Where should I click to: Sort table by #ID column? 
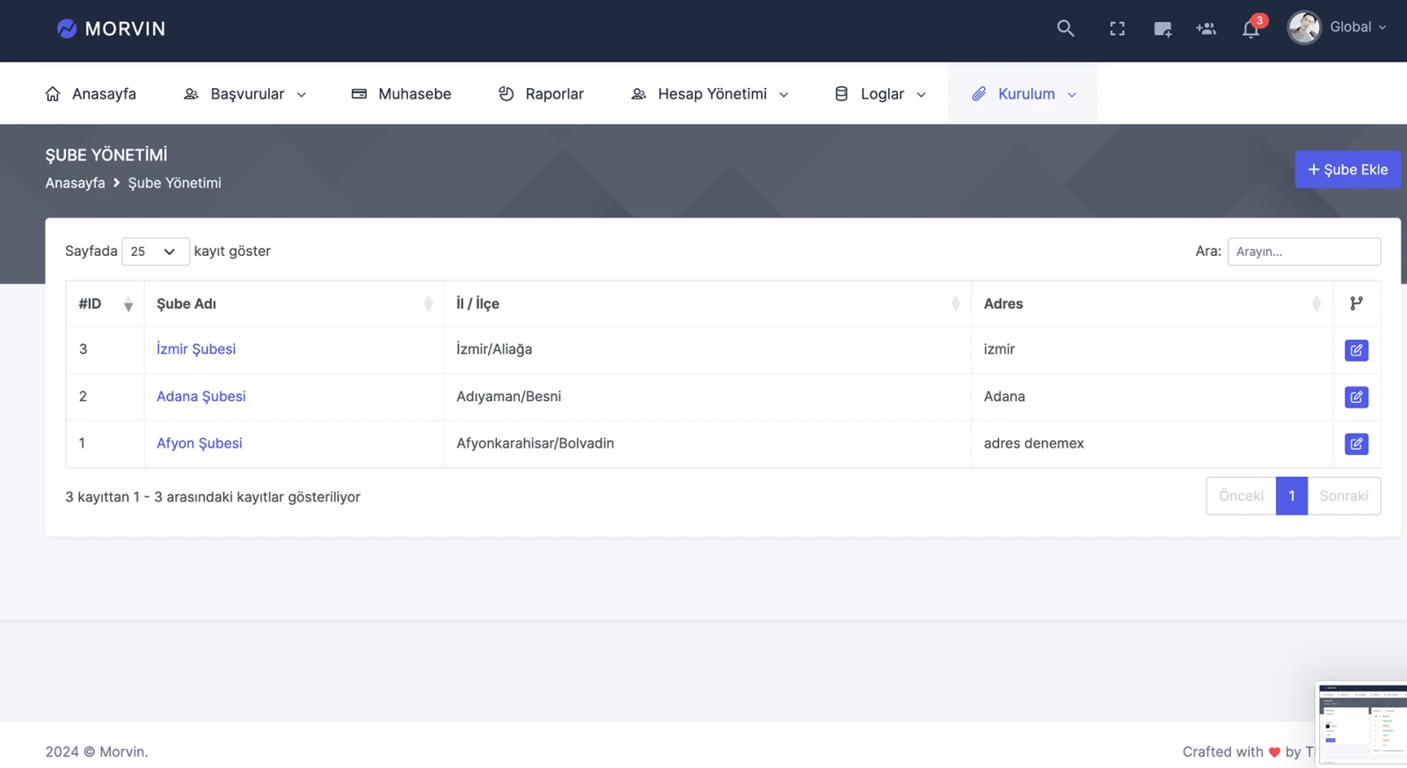[x=105, y=304]
